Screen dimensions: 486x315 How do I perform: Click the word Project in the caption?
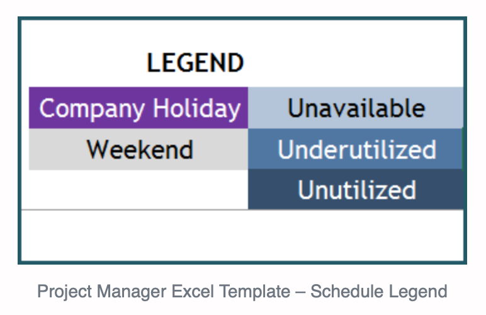64,292
